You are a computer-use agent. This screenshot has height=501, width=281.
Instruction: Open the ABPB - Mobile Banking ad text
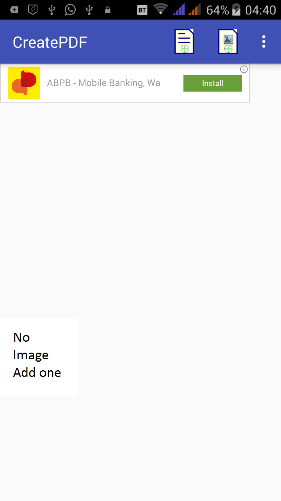pos(103,83)
